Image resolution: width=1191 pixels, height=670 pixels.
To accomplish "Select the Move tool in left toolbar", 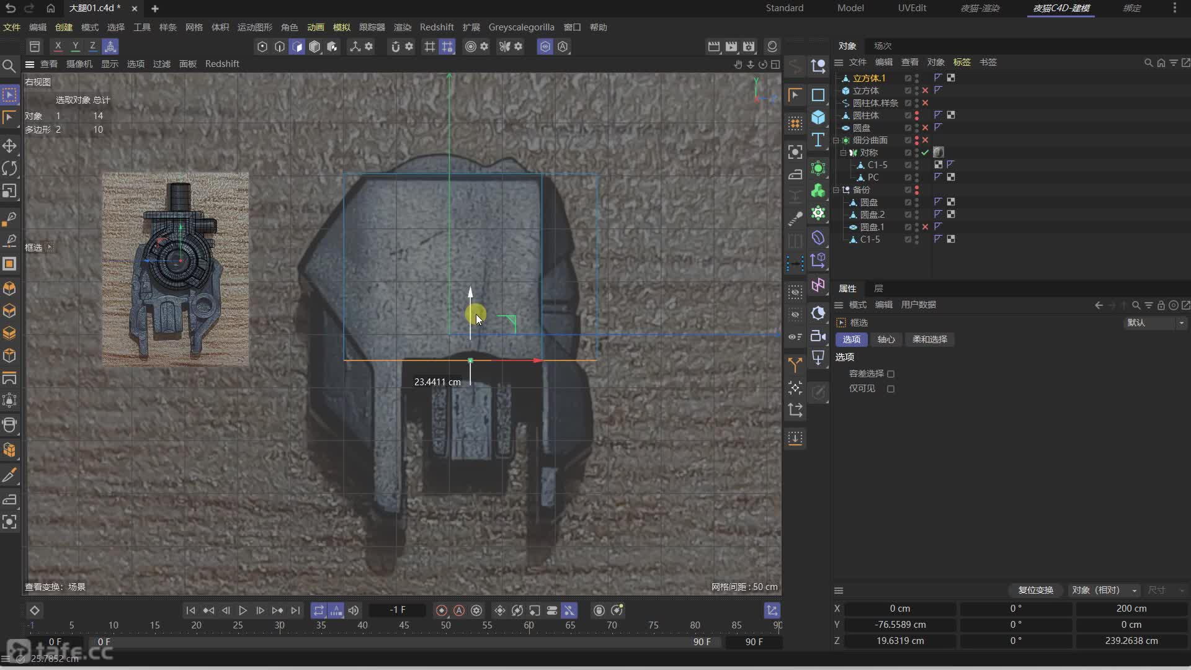I will (x=9, y=146).
